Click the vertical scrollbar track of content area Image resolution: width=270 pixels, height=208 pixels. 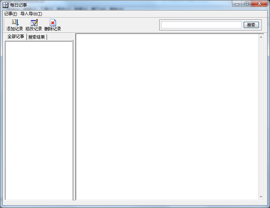(x=261, y=116)
